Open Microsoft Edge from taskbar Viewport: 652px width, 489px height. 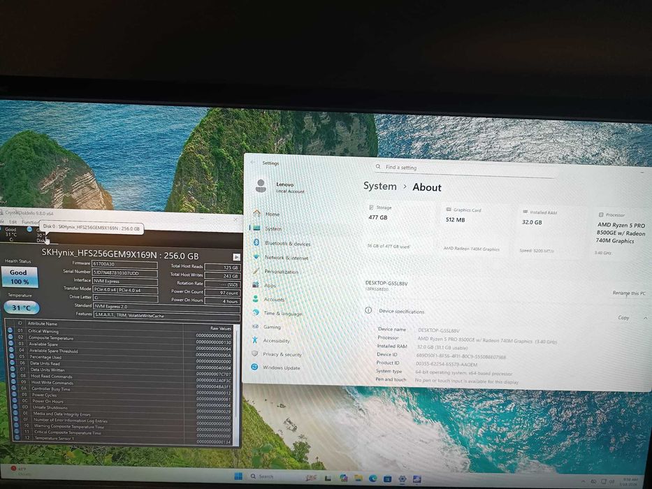coord(372,479)
